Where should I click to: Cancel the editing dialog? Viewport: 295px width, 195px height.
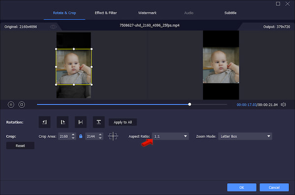pos(274,188)
